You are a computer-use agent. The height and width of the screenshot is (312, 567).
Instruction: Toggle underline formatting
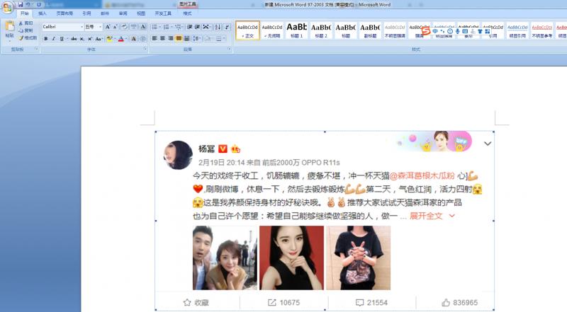(x=62, y=39)
